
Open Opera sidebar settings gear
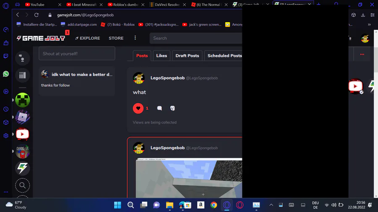[6, 136]
